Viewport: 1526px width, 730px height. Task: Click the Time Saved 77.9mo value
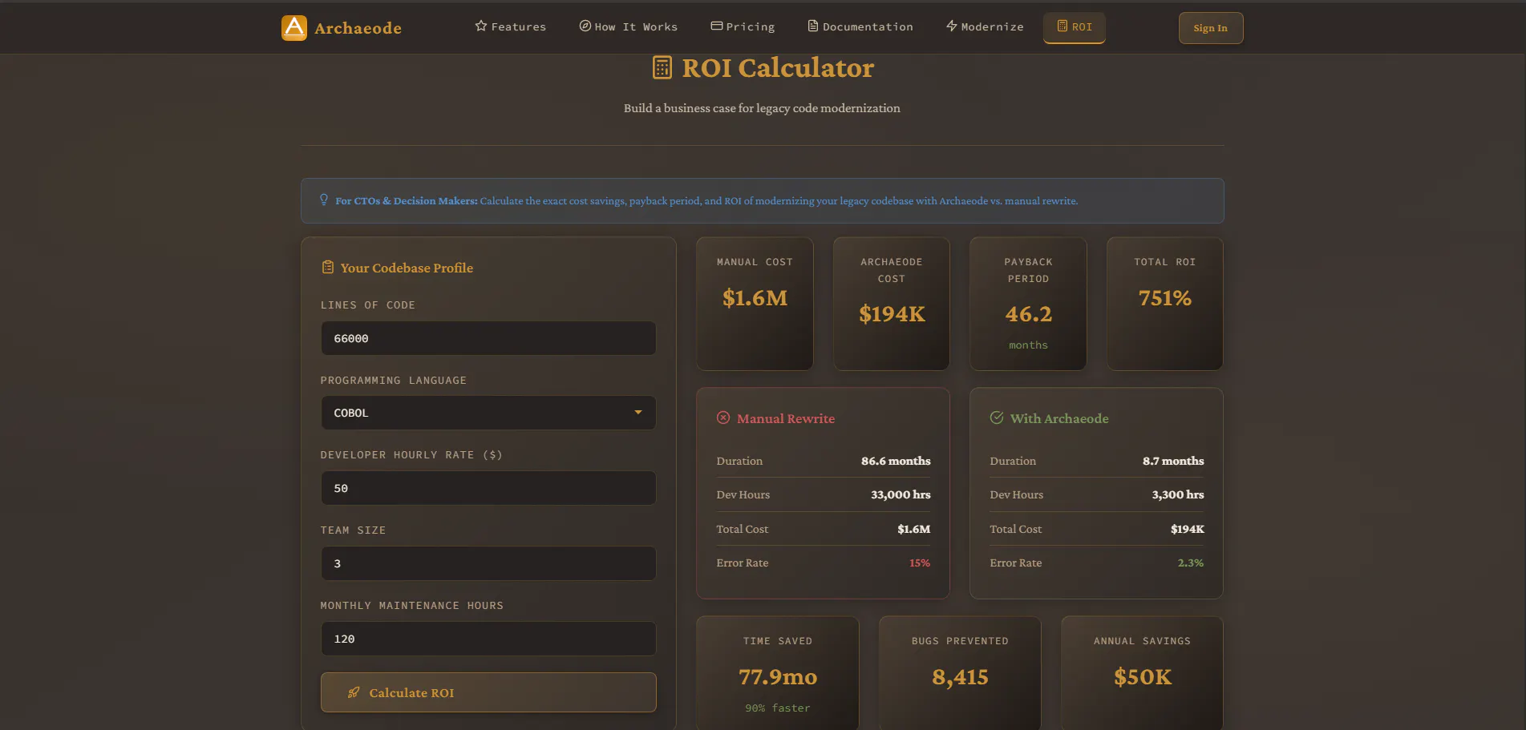pos(778,677)
